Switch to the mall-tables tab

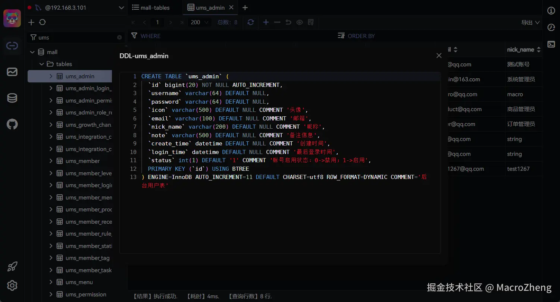click(151, 7)
